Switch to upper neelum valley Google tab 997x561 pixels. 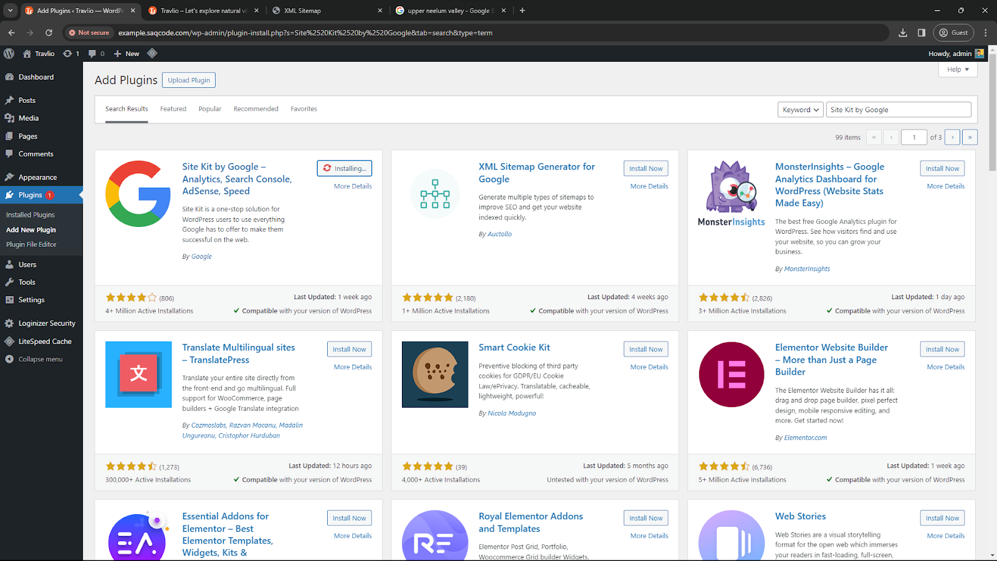click(452, 11)
